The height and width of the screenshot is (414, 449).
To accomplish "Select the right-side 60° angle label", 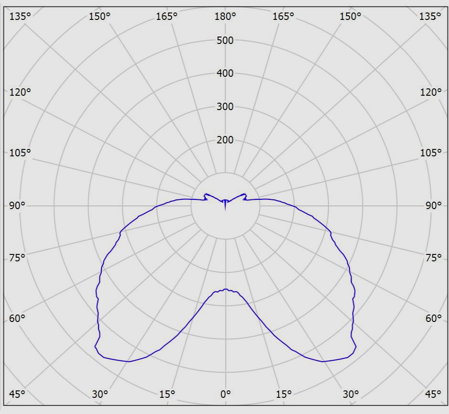I will [433, 318].
